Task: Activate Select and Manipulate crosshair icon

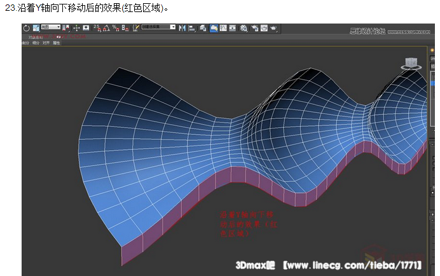Action: click(x=76, y=28)
